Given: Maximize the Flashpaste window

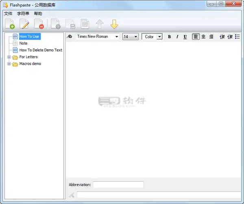Looking at the screenshot, I should (x=221, y=4).
